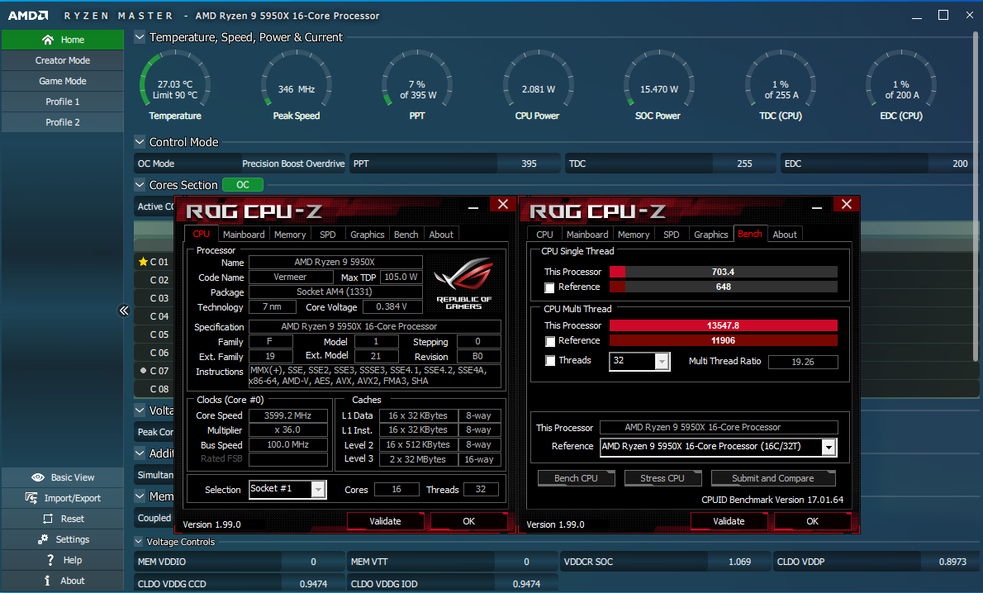Toggle Single Thread Reference checkbox
Image resolution: width=983 pixels, height=593 pixels.
click(550, 287)
